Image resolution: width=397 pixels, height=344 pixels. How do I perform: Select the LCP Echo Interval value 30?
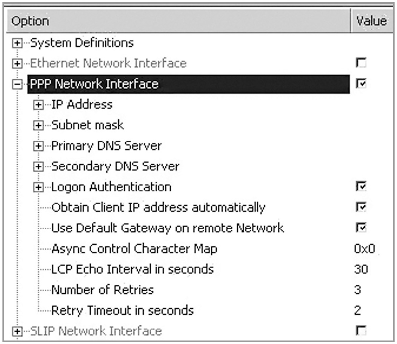(x=361, y=269)
